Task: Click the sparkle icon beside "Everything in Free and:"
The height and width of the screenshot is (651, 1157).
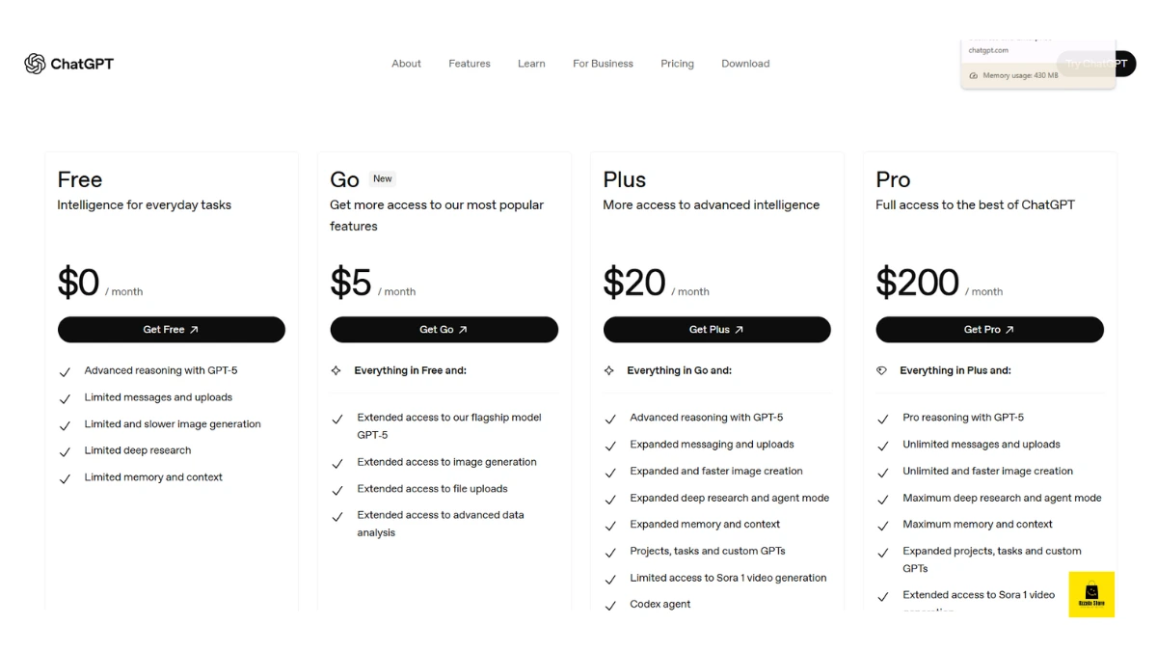Action: pyautogui.click(x=337, y=370)
